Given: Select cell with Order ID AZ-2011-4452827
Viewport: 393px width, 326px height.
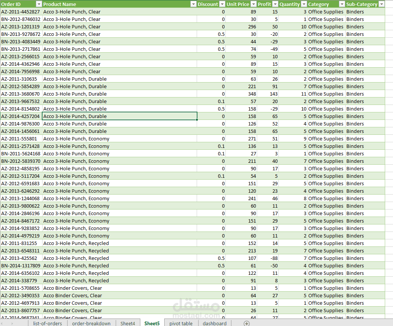Looking at the screenshot, I should point(21,12).
